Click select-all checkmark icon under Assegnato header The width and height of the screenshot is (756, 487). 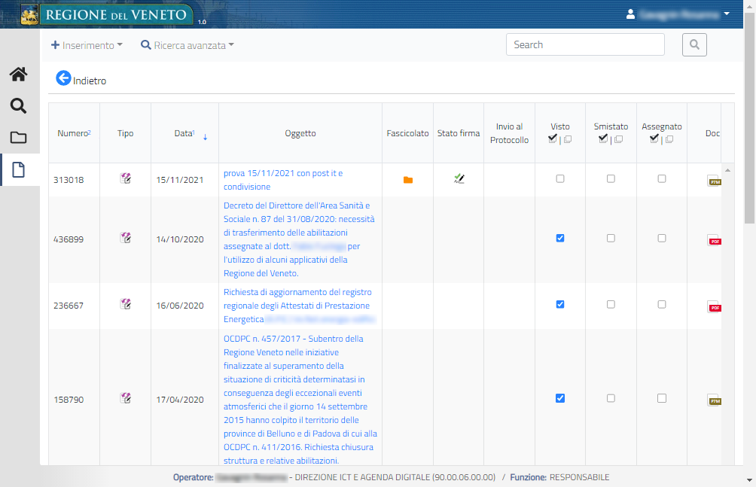pos(654,138)
